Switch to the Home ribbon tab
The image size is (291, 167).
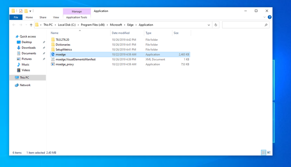pyautogui.click(x=29, y=17)
